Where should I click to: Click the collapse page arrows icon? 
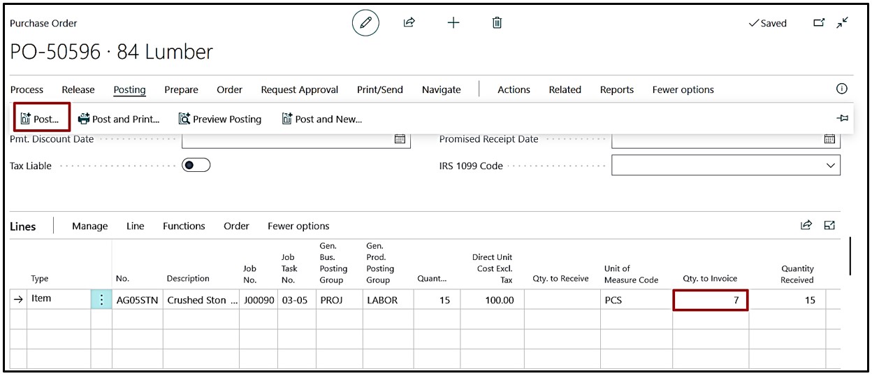click(843, 23)
